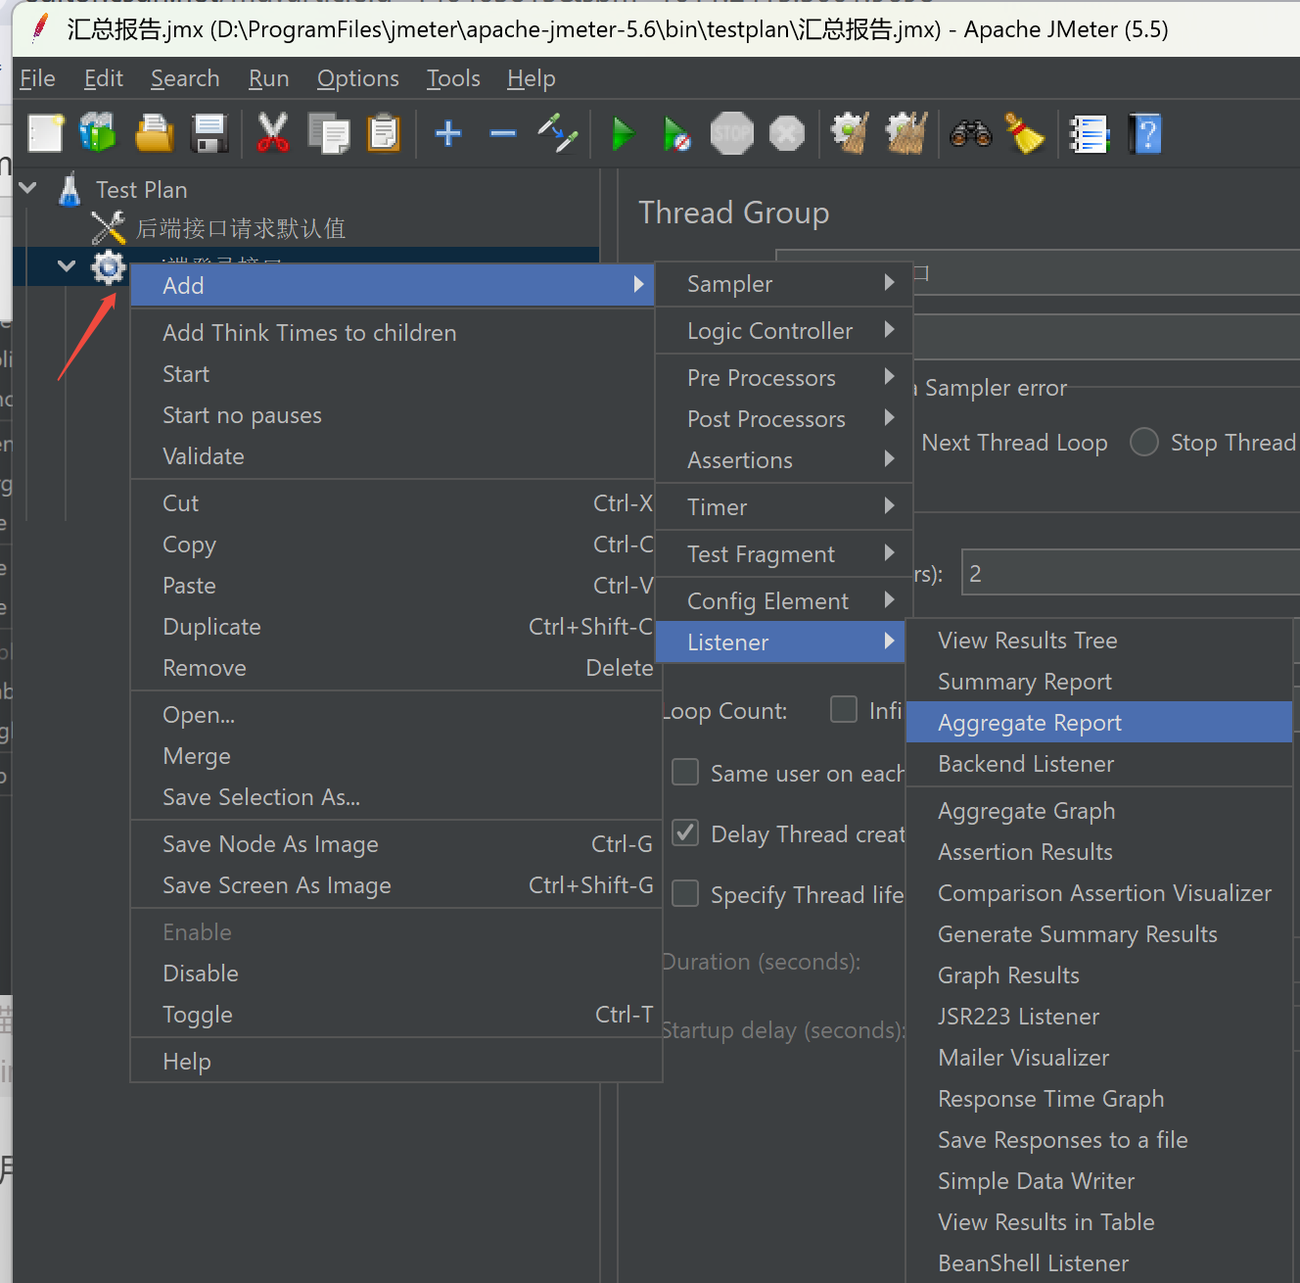Expand the Test Fragment submenu
The image size is (1300, 1283).
pyautogui.click(x=784, y=554)
